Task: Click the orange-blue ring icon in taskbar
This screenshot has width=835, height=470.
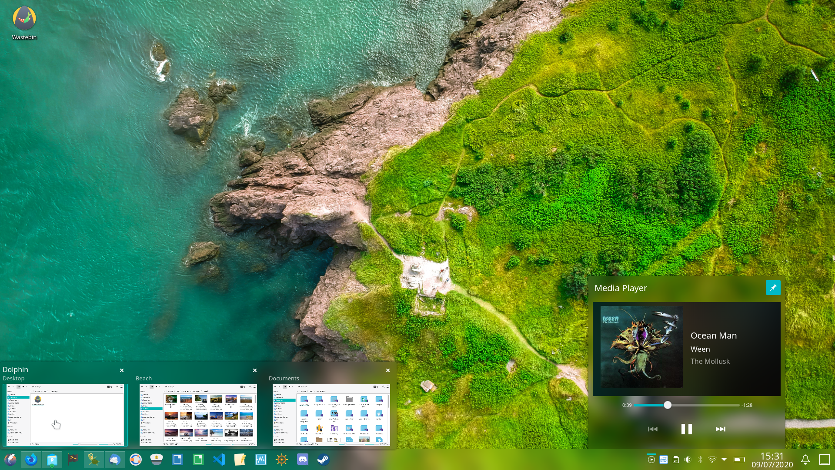Action: tap(136, 460)
